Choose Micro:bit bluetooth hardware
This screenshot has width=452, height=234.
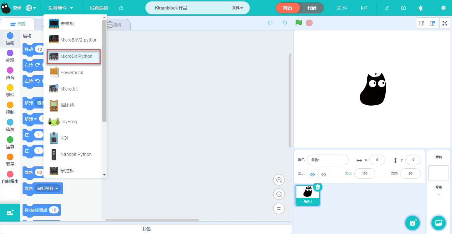coord(73,89)
